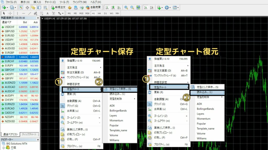Image resolution: width=268 pixels, height=150 pixels.
Task: Click the toolbar Zoom In magnifier icon
Action: 126,7
